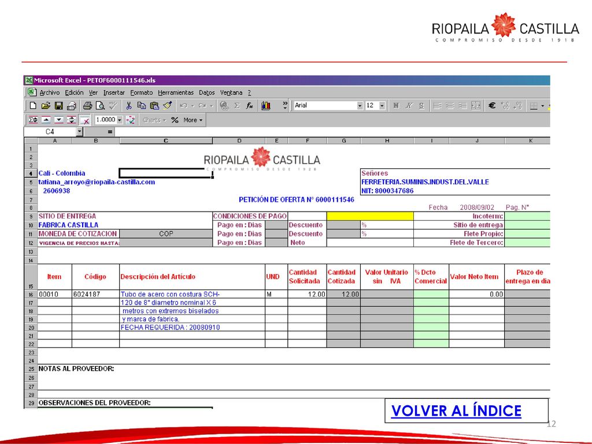Image resolution: width=592 pixels, height=444 pixels.
Task: Select the COP currency cell
Action: point(166,234)
